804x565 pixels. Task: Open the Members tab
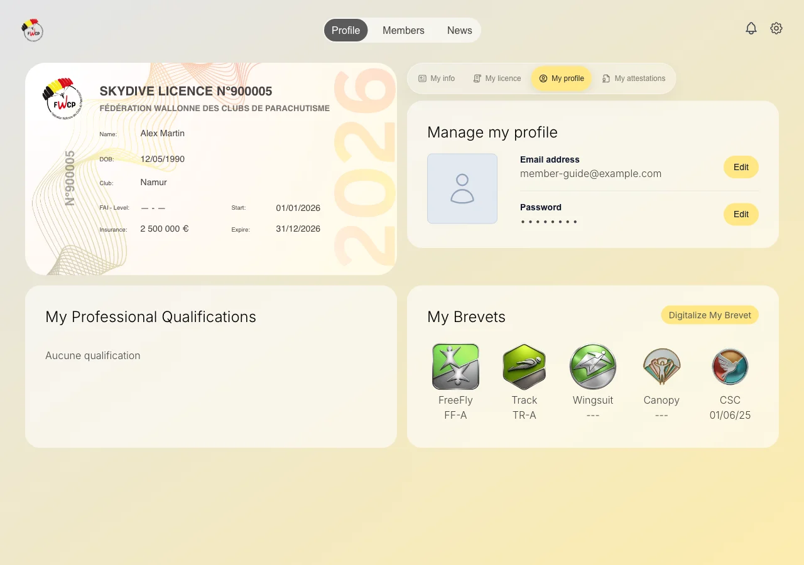(403, 30)
